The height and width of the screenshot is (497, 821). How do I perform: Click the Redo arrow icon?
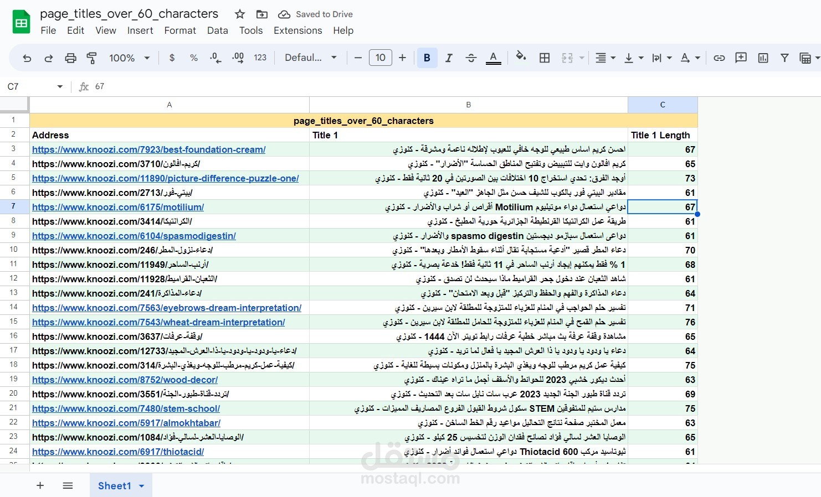coord(48,58)
